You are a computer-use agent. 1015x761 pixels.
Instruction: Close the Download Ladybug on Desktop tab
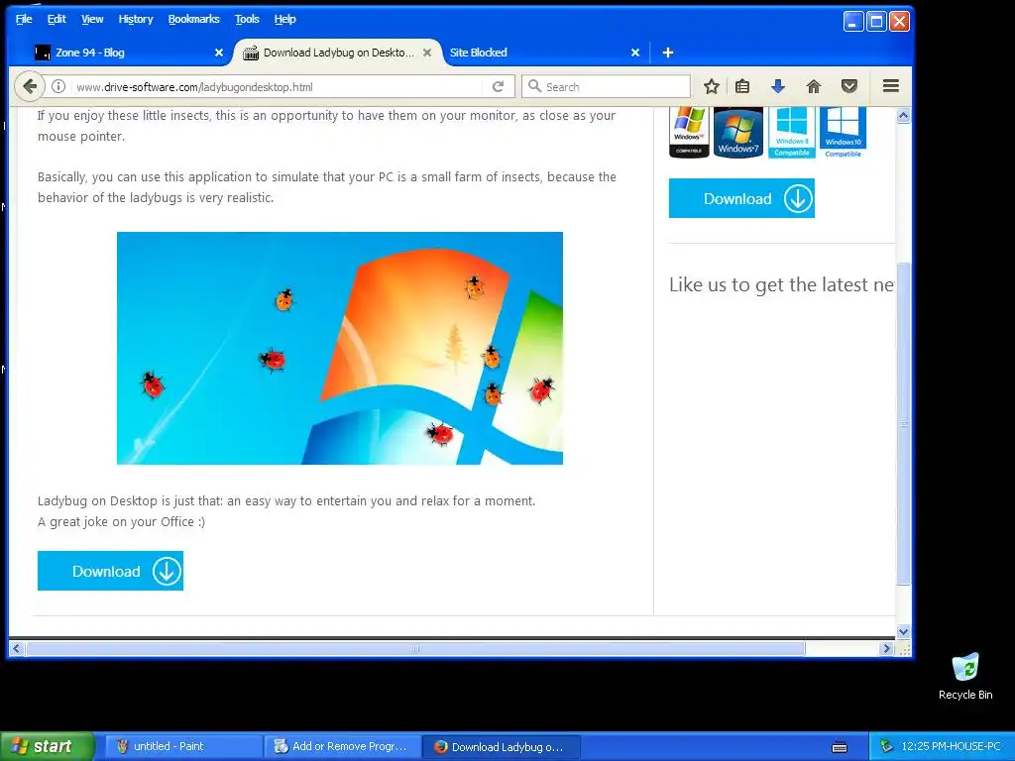click(x=427, y=53)
